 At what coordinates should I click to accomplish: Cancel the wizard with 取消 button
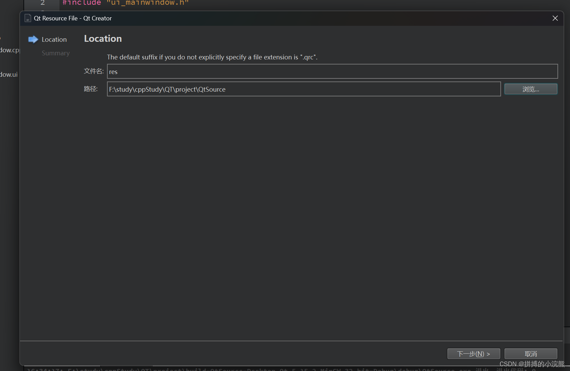(x=531, y=354)
